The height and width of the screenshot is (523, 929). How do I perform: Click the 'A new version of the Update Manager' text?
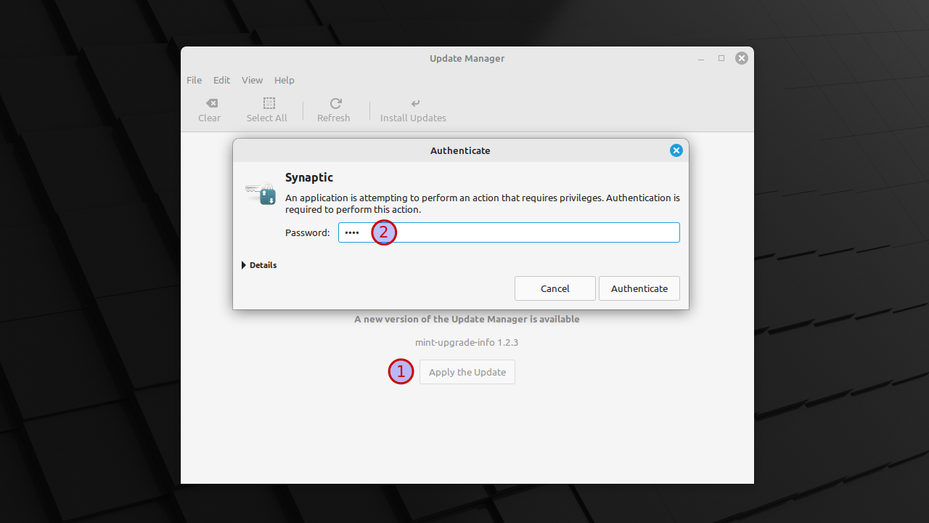pos(467,319)
